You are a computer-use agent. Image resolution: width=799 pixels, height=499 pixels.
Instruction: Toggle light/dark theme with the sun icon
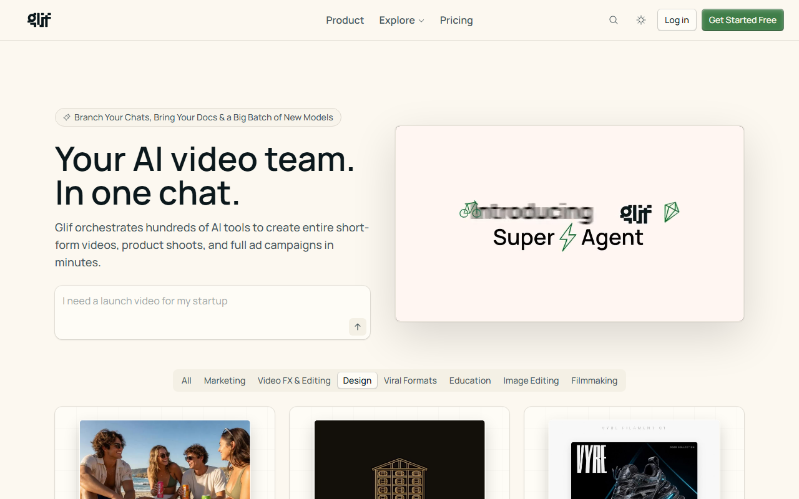pos(641,20)
